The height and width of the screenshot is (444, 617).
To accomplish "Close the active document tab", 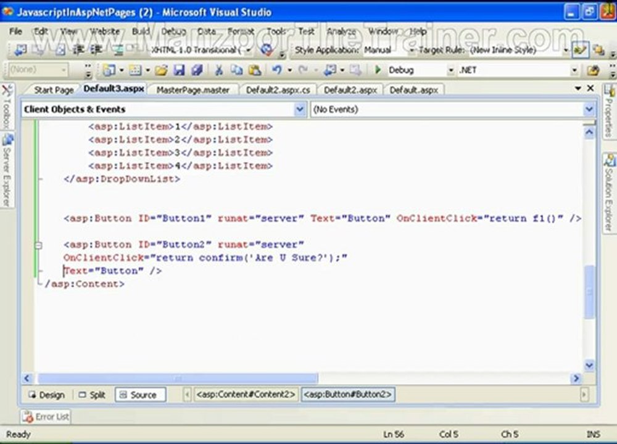I will pyautogui.click(x=590, y=88).
